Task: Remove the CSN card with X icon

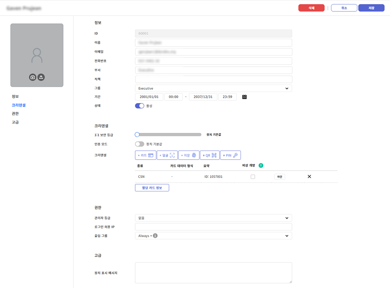Action: click(309, 177)
